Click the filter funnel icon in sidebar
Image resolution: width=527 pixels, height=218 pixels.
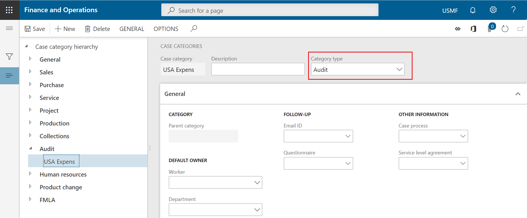tap(9, 56)
